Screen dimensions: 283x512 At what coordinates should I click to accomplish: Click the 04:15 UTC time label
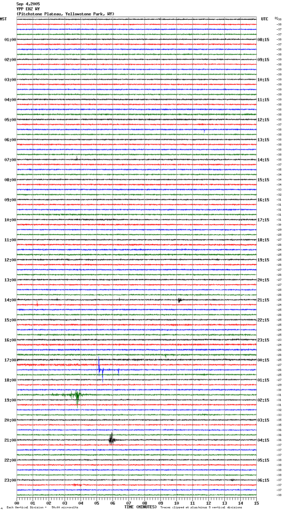pyautogui.click(x=263, y=440)
